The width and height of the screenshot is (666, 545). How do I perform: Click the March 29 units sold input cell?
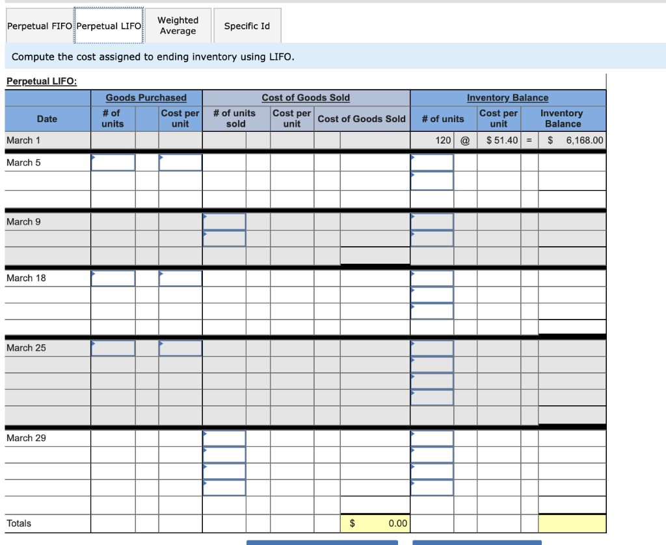[224, 438]
